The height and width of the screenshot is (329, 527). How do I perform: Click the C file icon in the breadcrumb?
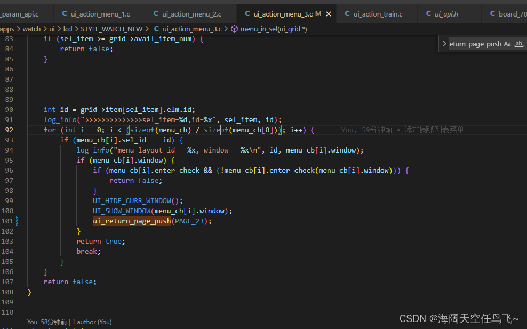pos(156,29)
